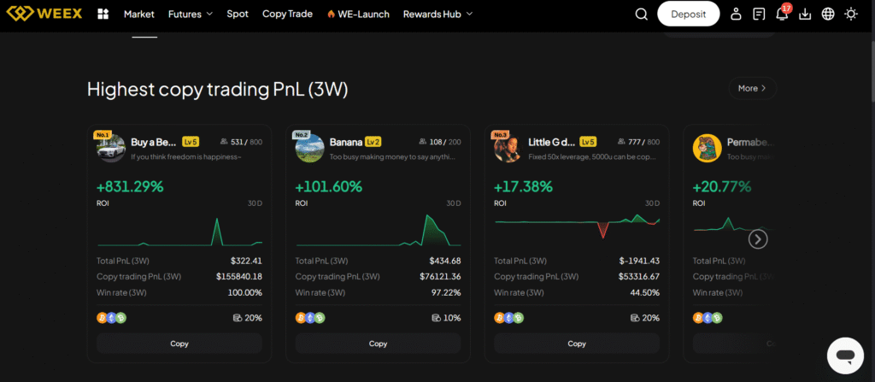875x382 pixels.
Task: Open the chat support bubble
Action: click(x=845, y=356)
